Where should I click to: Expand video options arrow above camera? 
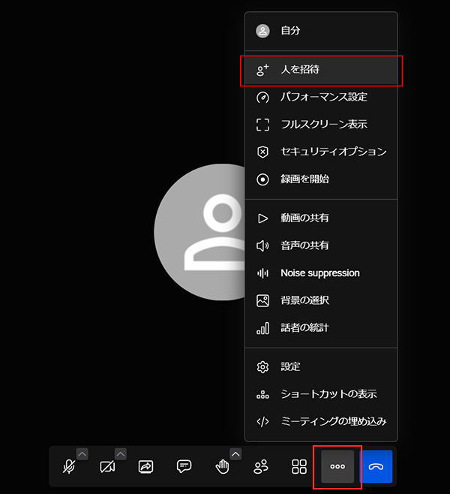point(121,453)
